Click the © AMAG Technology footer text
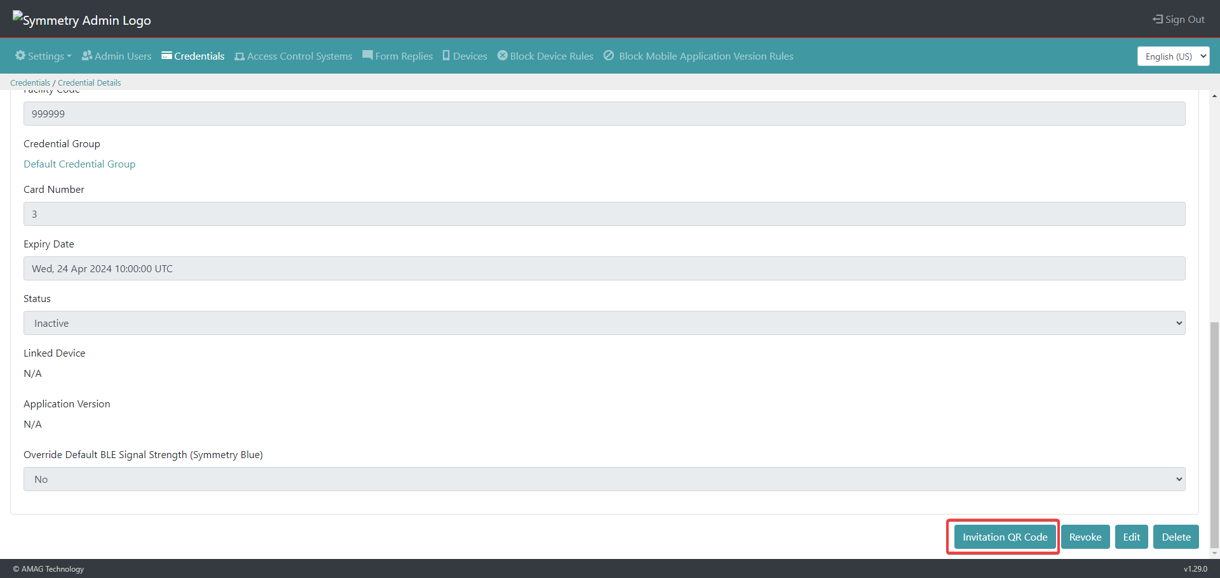 pyautogui.click(x=48, y=568)
